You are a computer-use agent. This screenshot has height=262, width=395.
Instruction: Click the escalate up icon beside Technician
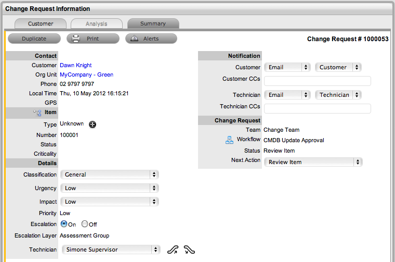pos(173,249)
